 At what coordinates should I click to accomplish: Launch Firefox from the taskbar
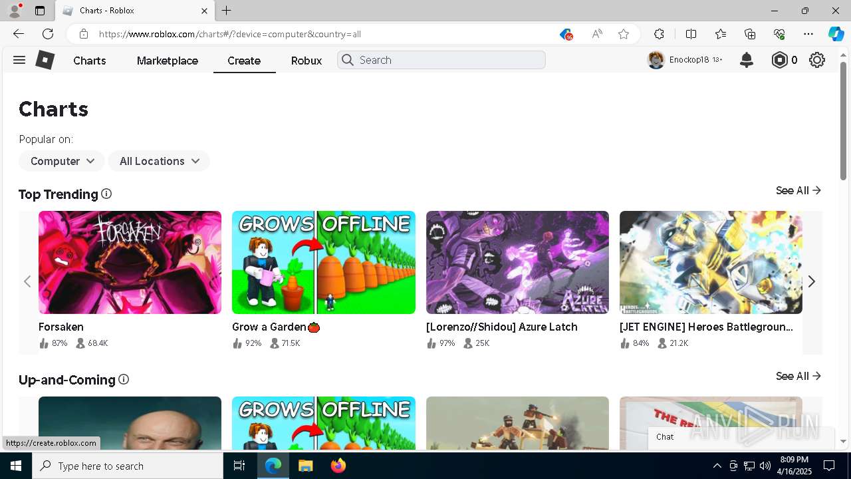coord(338,466)
